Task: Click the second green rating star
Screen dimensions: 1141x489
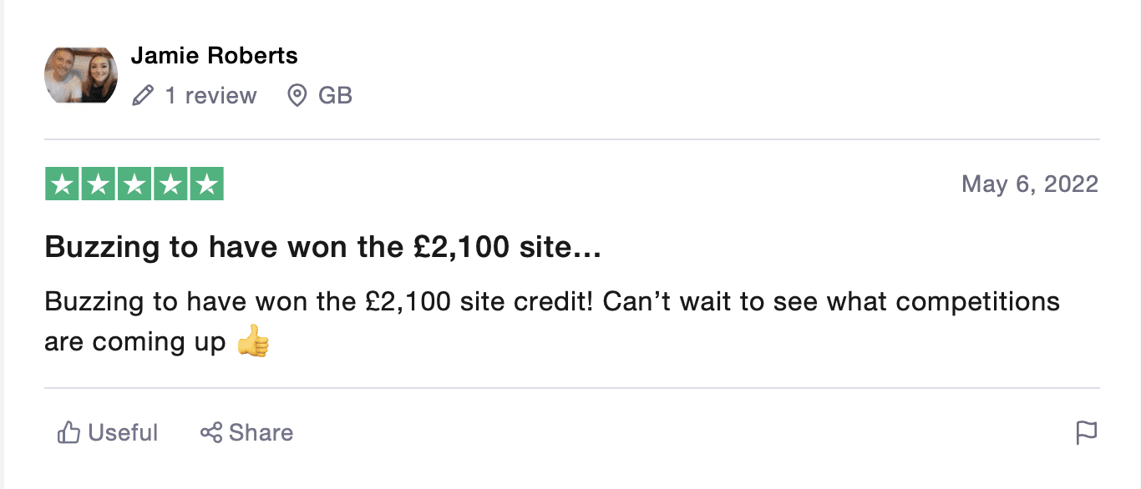Action: point(98,184)
